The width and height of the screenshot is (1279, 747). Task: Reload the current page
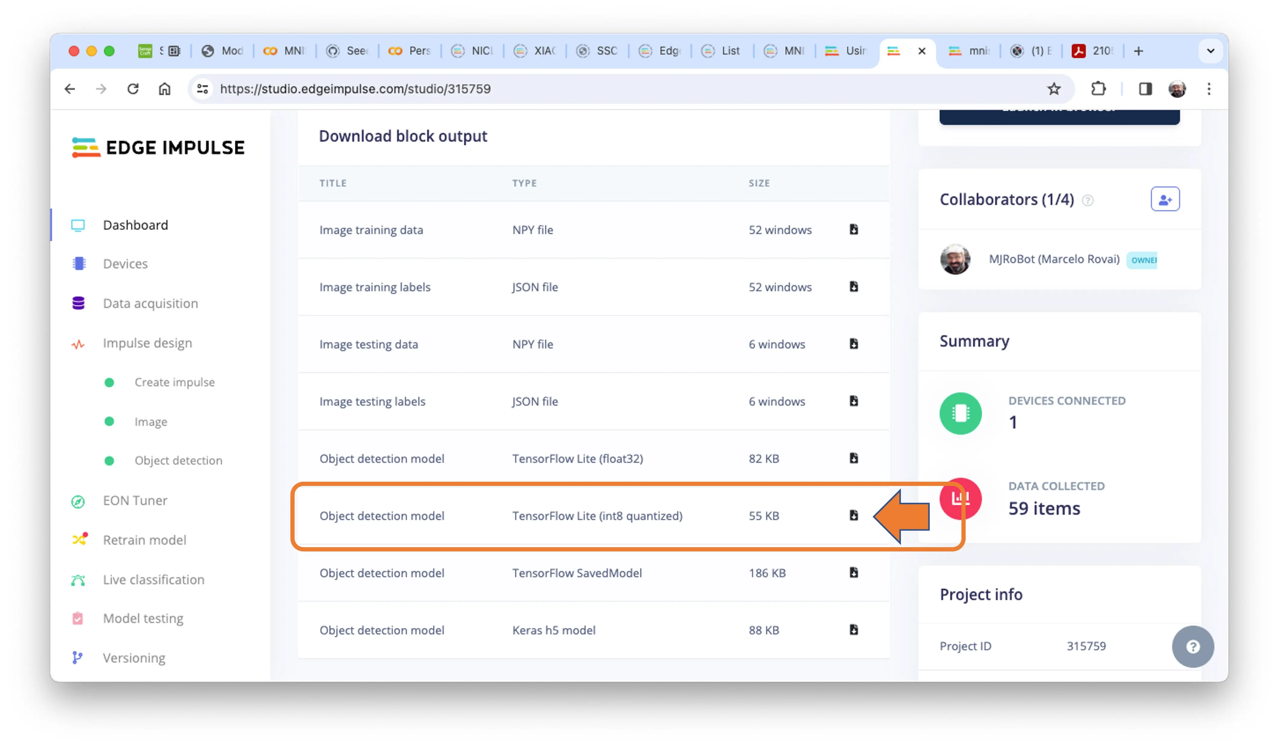pos(133,89)
